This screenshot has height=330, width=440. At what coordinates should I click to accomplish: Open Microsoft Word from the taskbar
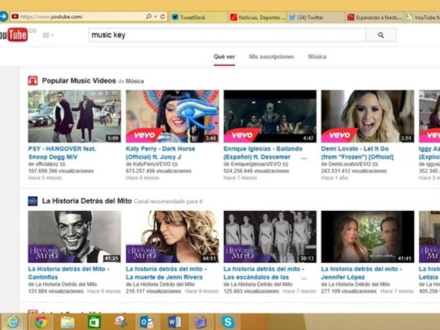[174, 322]
